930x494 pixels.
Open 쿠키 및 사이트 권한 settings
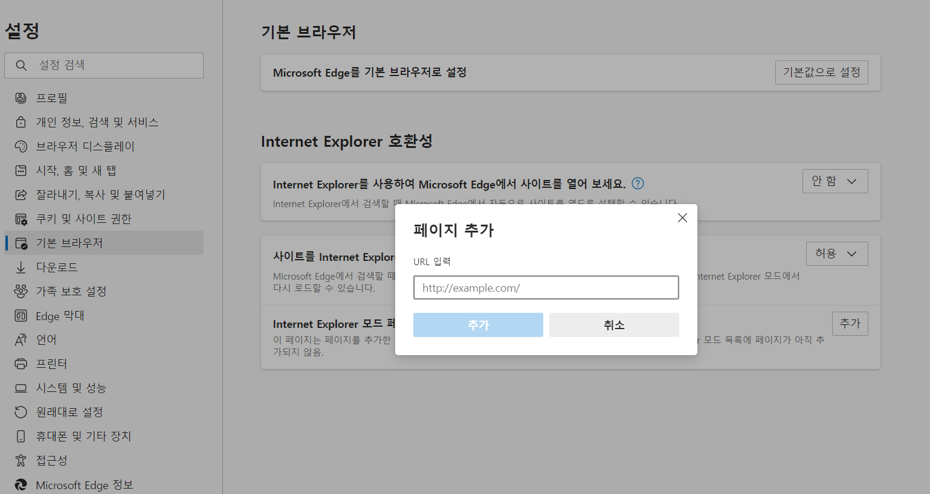(x=104, y=219)
